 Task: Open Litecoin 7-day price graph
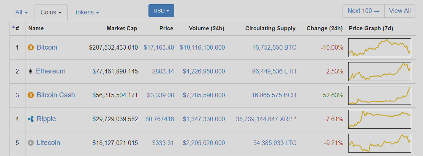[x=380, y=143]
